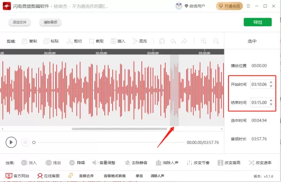Image resolution: width=281 pixels, height=182 pixels.
Task: Click the reset/restore circular arrow icon
Action: tap(162, 41)
